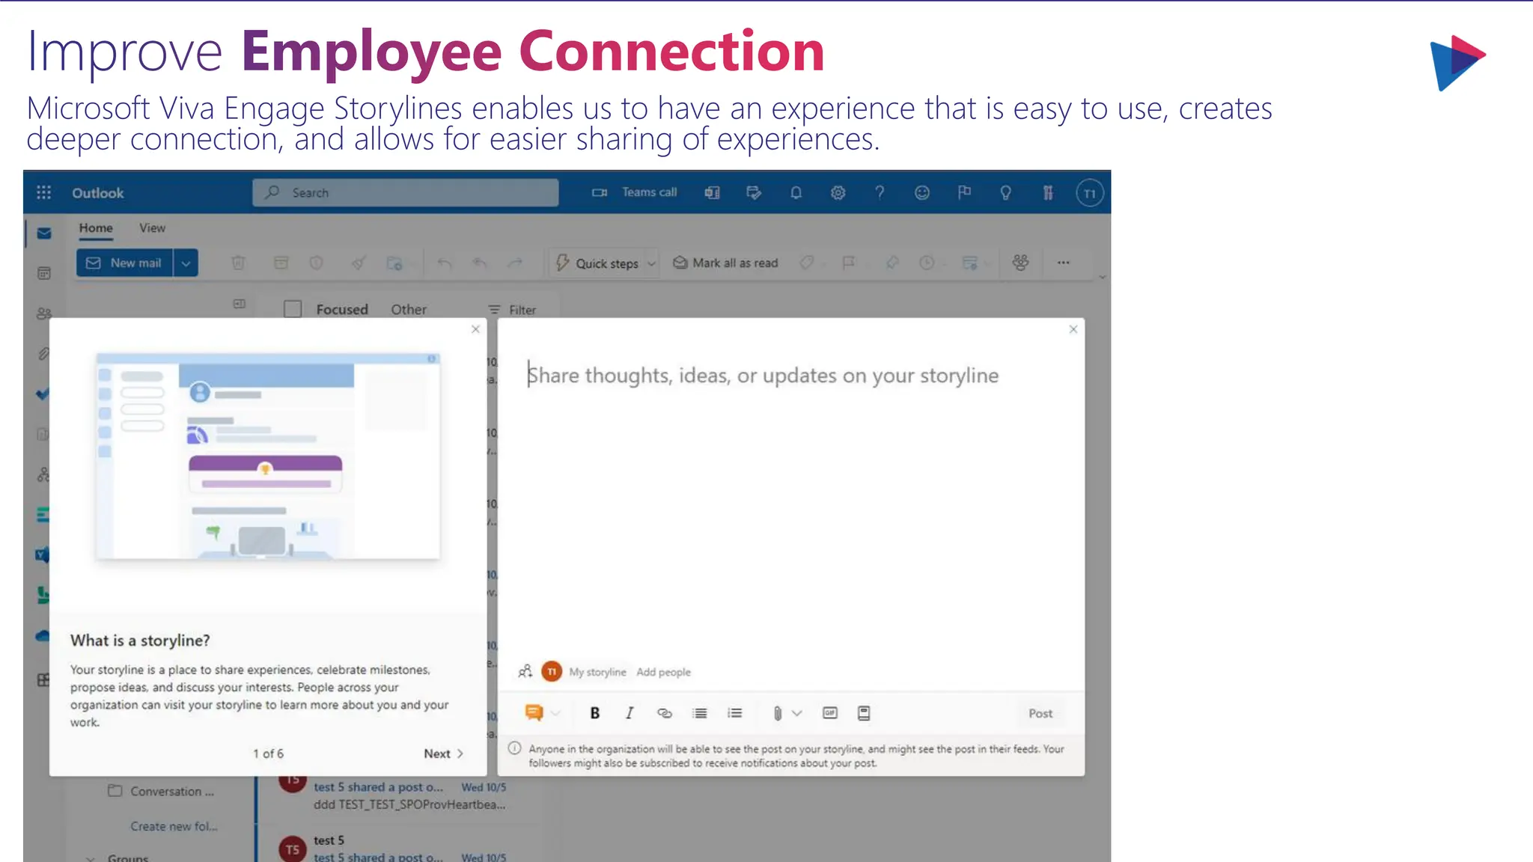Attach a file with paperclip icon
The image size is (1533, 862).
[778, 713]
